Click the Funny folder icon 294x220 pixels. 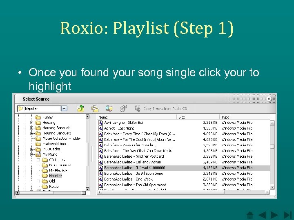point(38,117)
